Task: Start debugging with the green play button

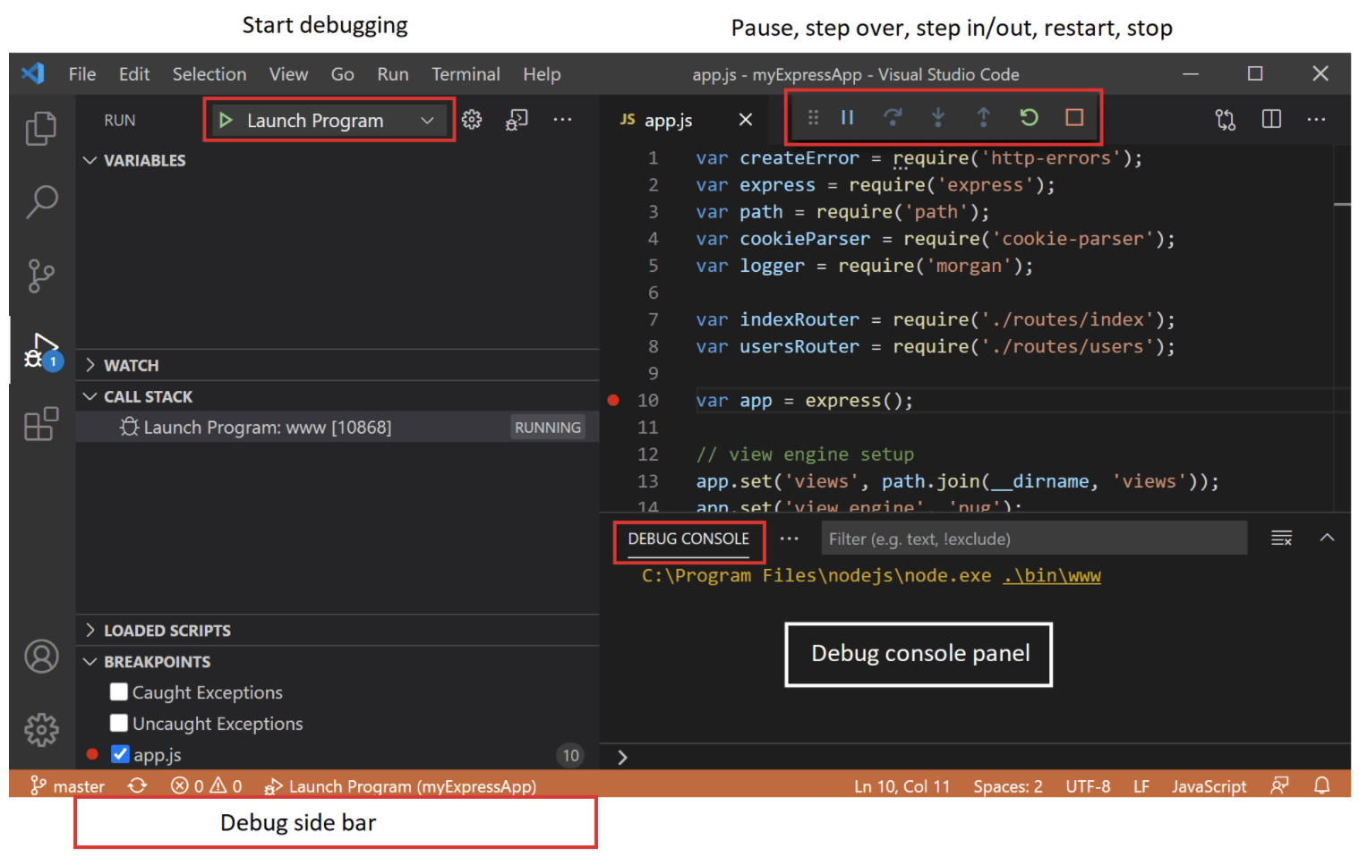Action: [x=226, y=120]
